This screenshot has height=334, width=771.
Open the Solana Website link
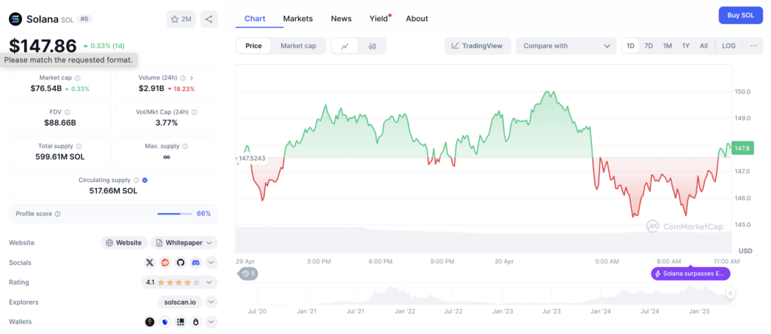(124, 243)
